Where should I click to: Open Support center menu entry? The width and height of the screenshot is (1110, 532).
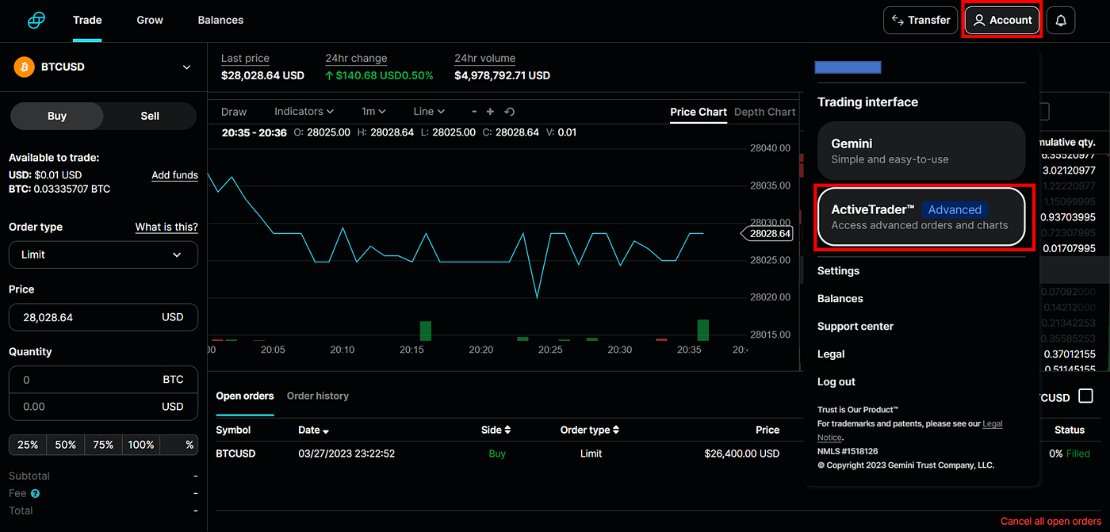[x=855, y=326]
